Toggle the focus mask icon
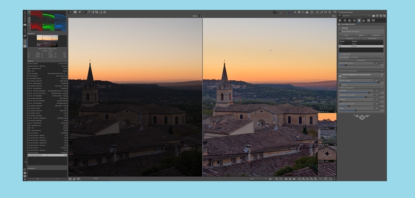 tap(299, 12)
